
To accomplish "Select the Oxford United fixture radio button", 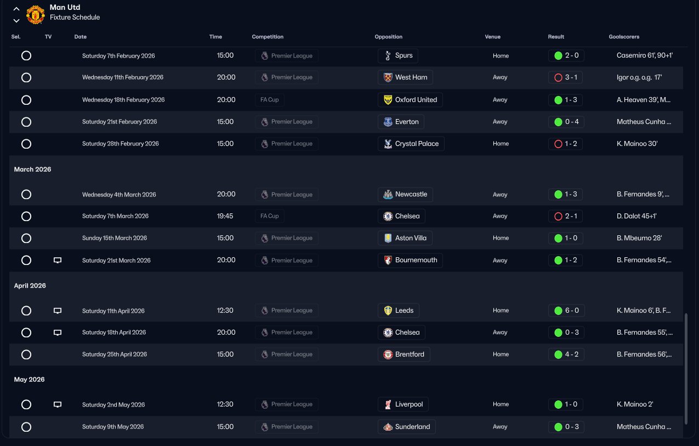I will (26, 100).
